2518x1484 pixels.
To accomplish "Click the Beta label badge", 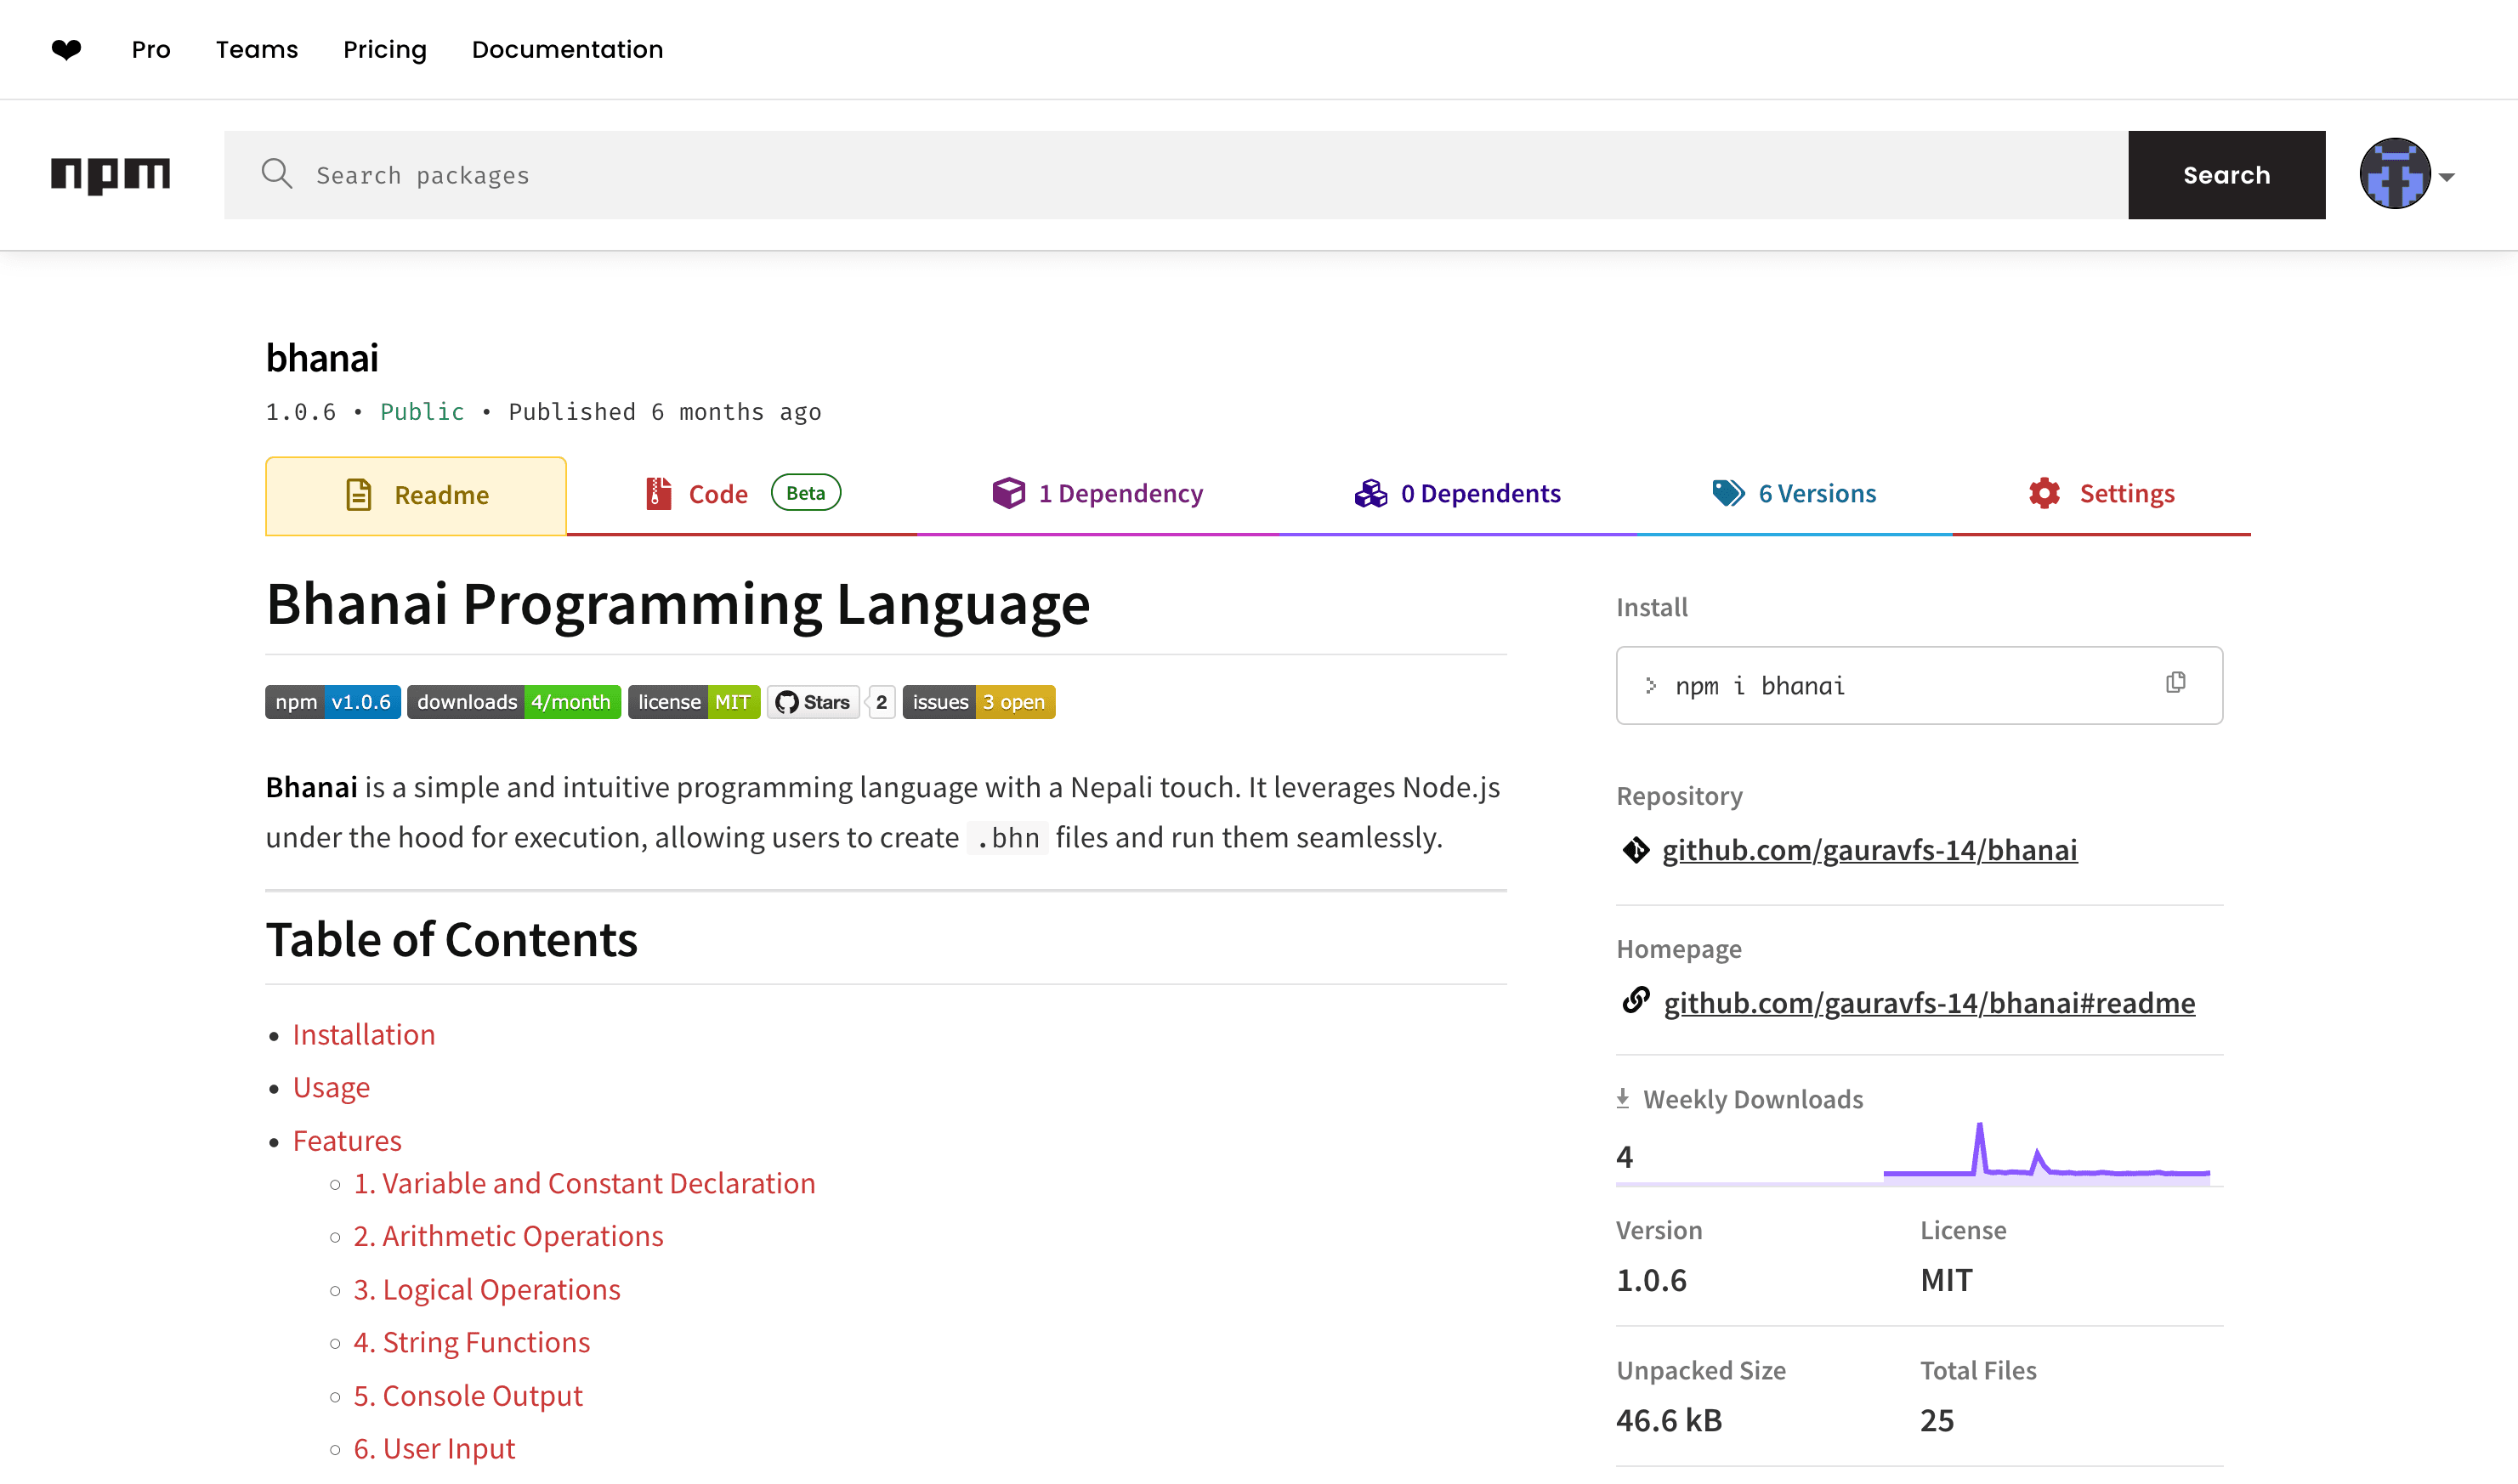I will coord(806,492).
